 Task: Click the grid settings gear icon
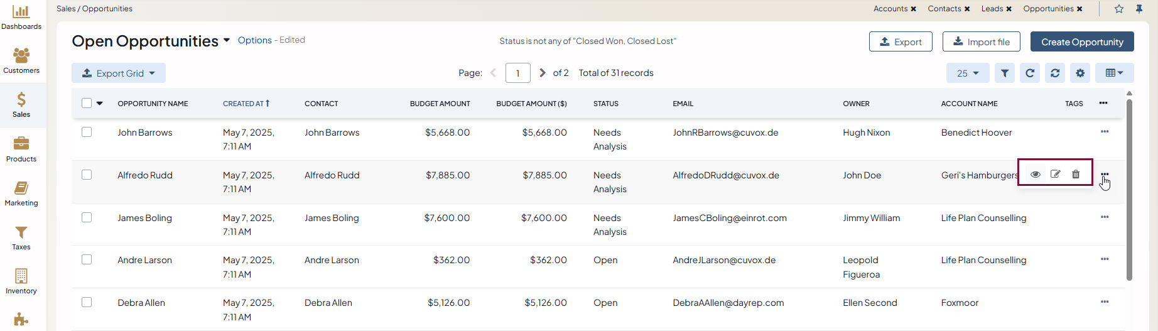(1080, 73)
